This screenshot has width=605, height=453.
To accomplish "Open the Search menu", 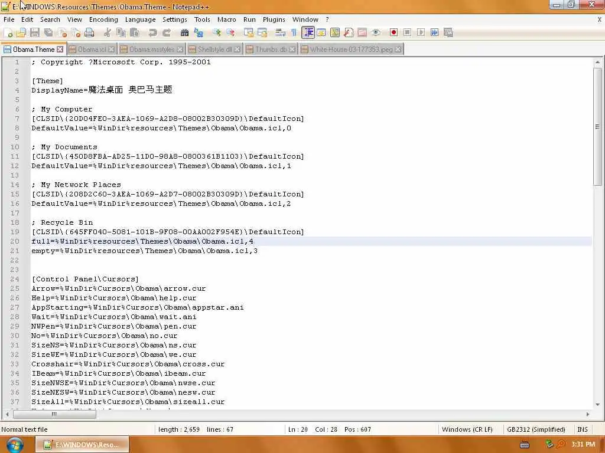I will click(x=50, y=19).
